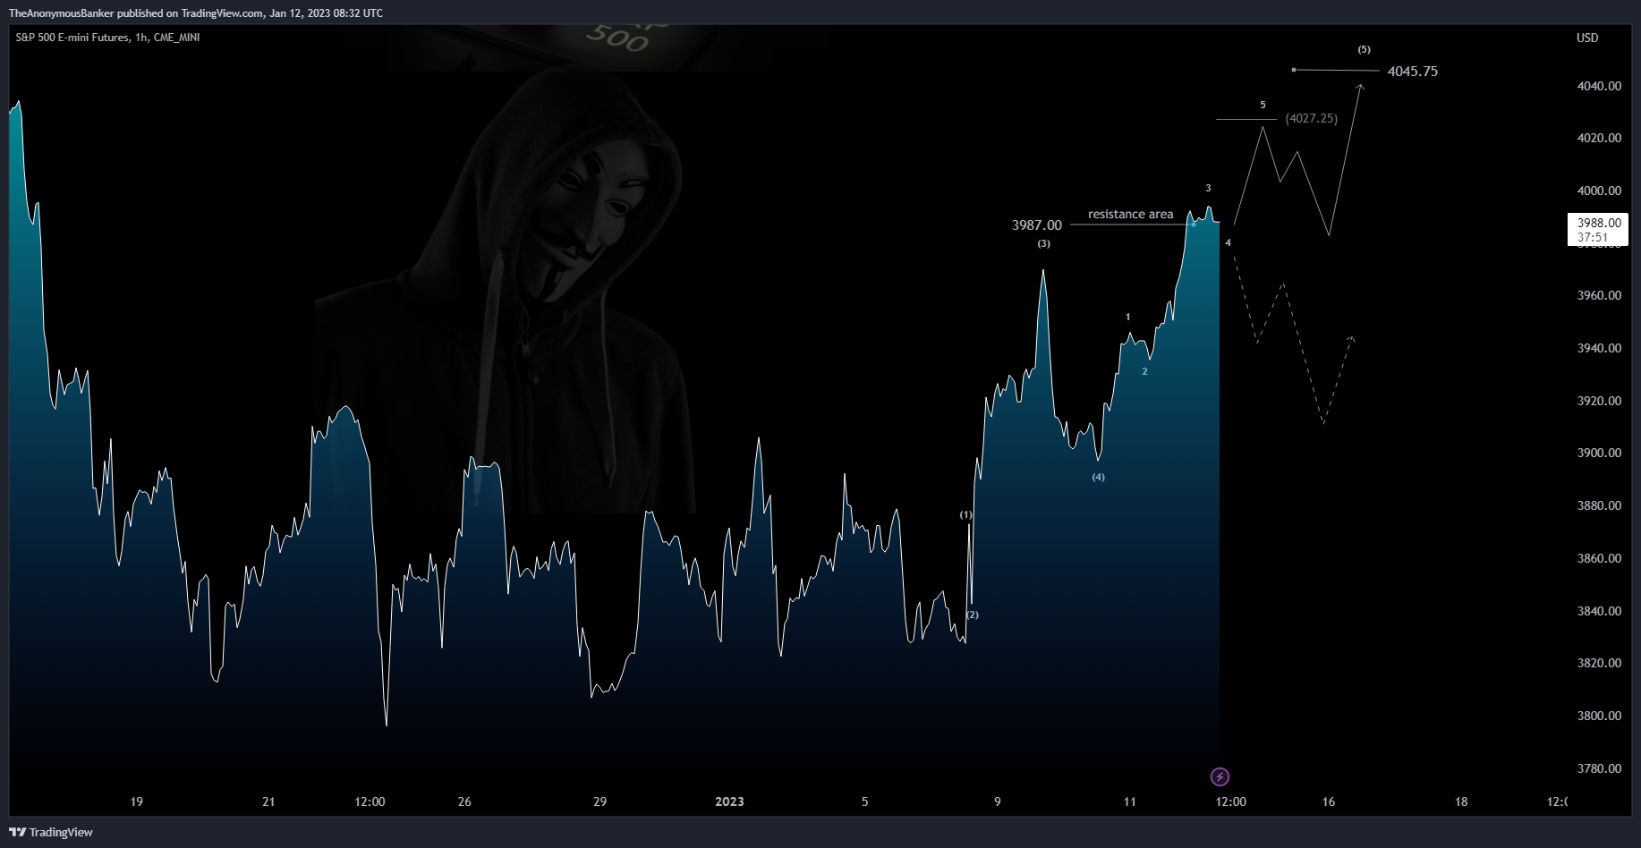Click the 3900.00 price axis label
This screenshot has height=848, width=1641.
tap(1599, 453)
